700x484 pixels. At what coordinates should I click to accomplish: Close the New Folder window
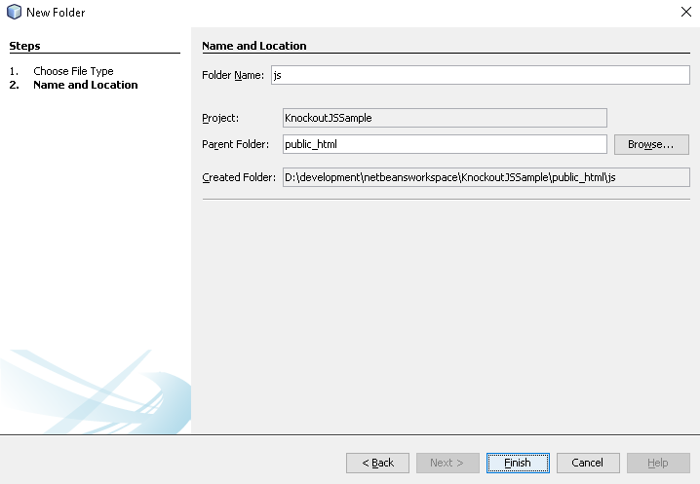[686, 12]
